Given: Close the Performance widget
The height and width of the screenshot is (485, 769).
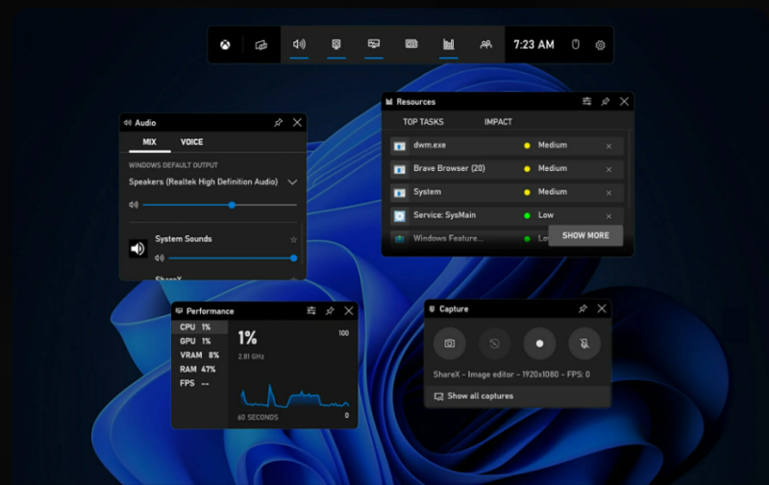Looking at the screenshot, I should coord(349,310).
